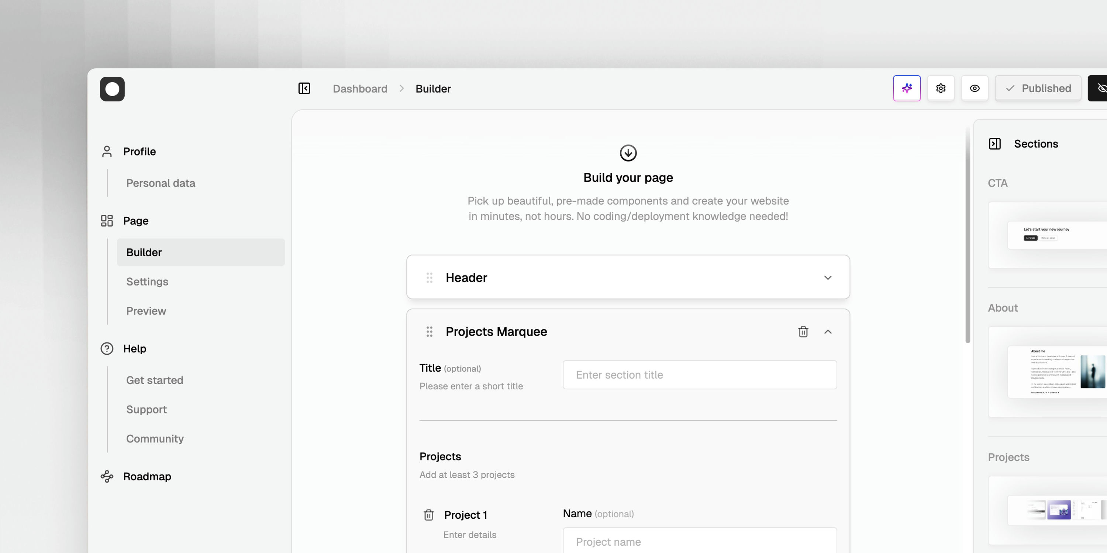The width and height of the screenshot is (1107, 553).
Task: Click the main content vertical scrollbar
Action: (968, 236)
